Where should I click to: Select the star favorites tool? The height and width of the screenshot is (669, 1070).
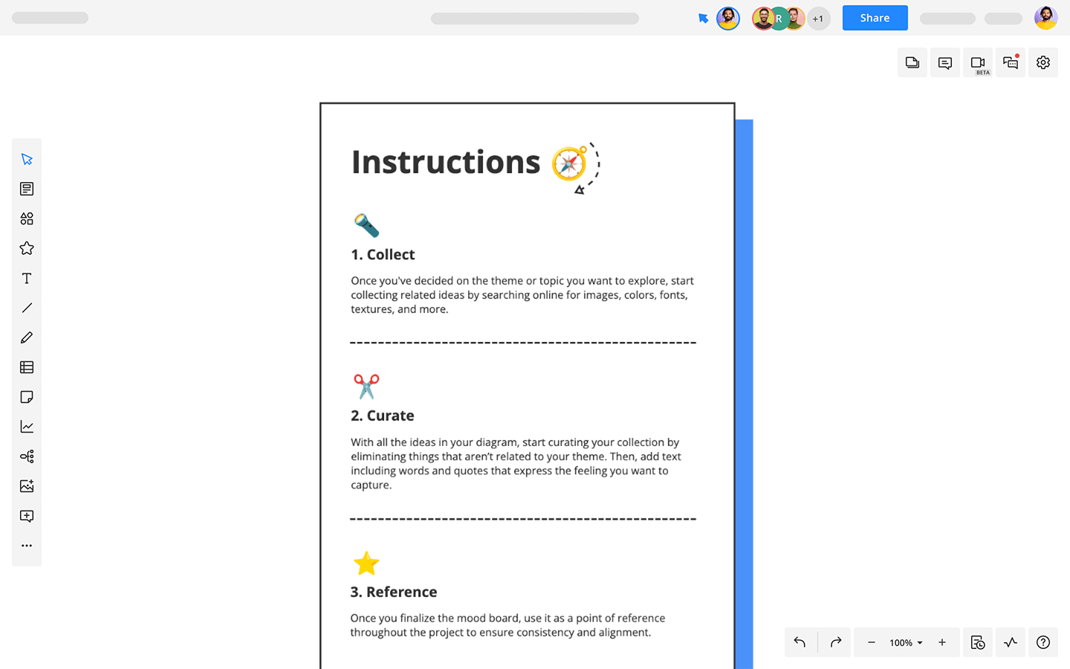(x=27, y=248)
